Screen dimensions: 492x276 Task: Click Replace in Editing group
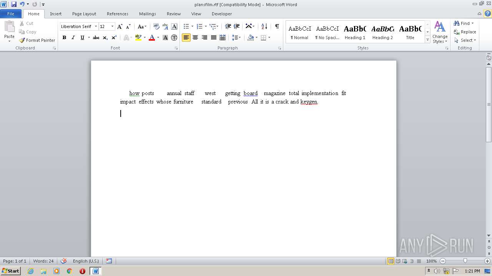[x=465, y=32]
